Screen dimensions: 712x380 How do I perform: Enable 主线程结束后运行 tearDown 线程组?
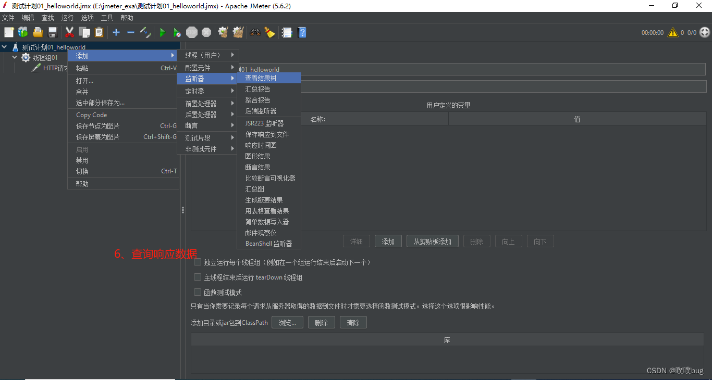(197, 277)
